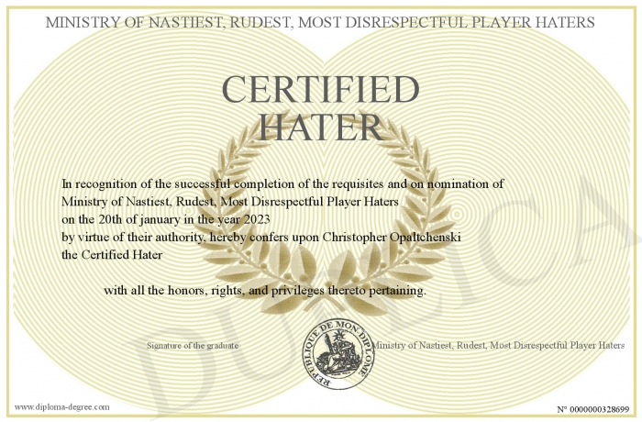
Task: Click the large 'CERTIFIED' title word
Action: tap(321, 89)
